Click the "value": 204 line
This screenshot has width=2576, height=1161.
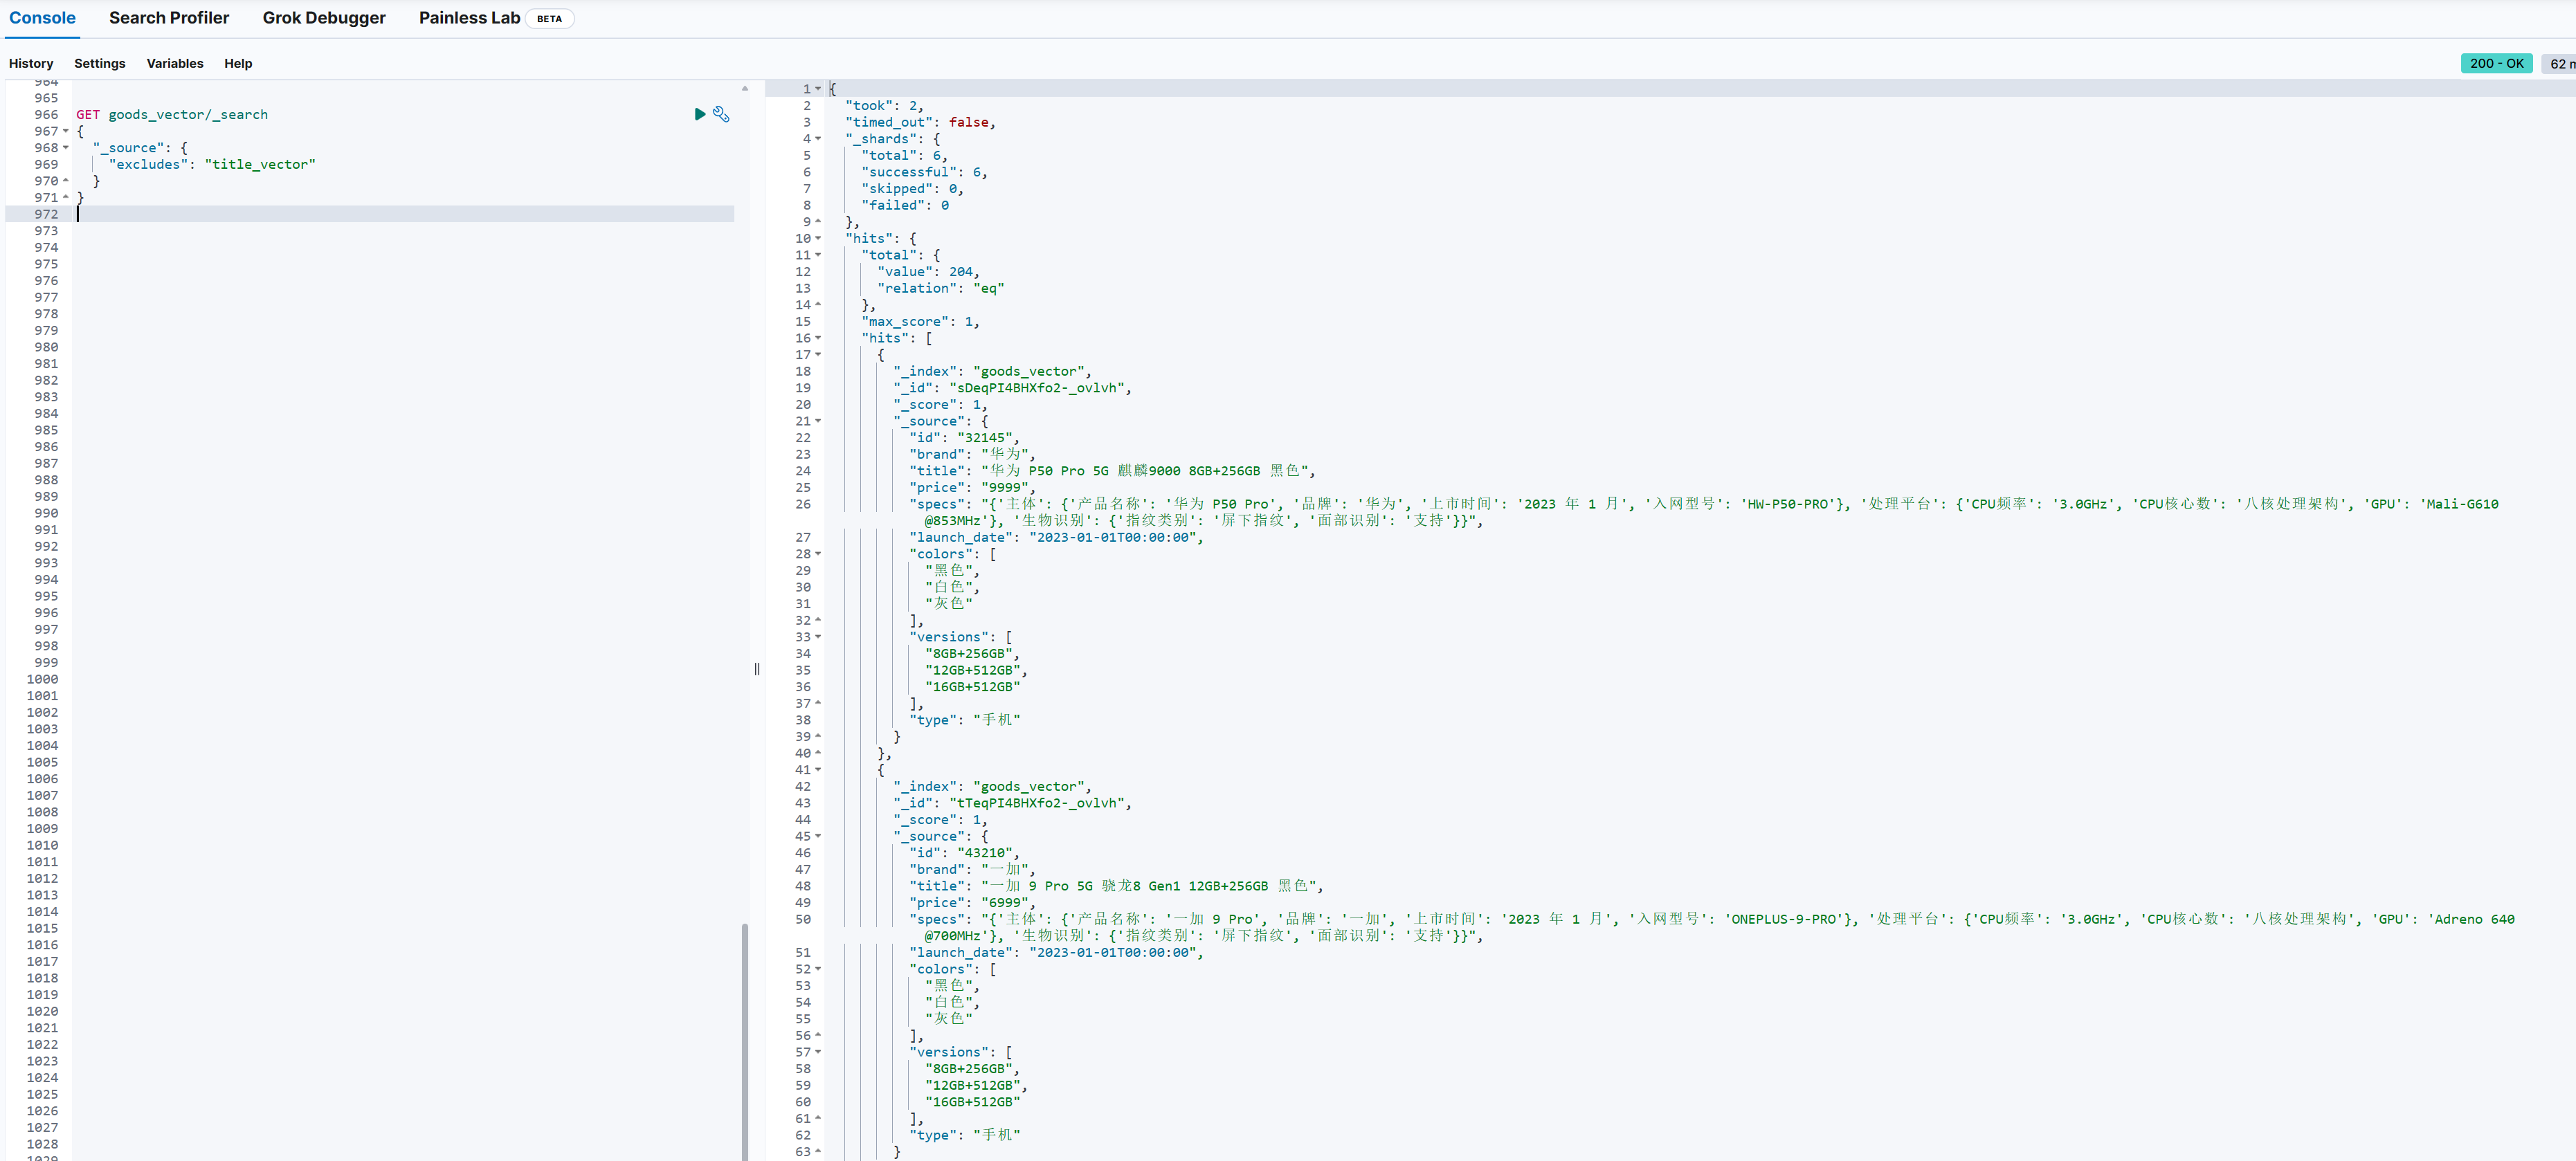928,272
